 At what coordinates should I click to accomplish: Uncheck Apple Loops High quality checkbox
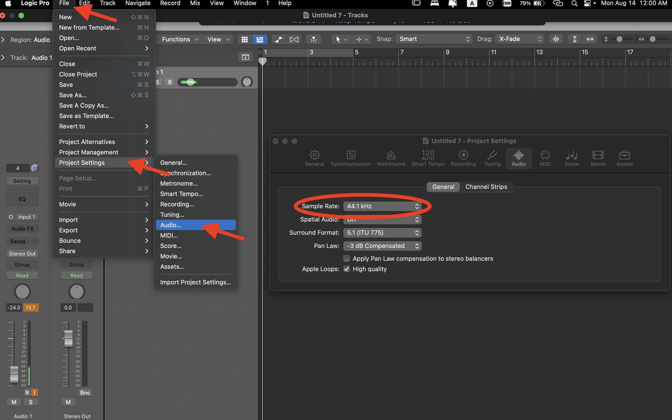[x=346, y=269]
